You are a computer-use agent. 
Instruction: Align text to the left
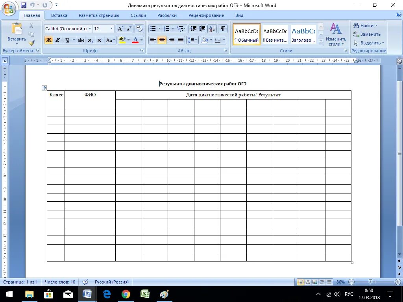point(153,40)
